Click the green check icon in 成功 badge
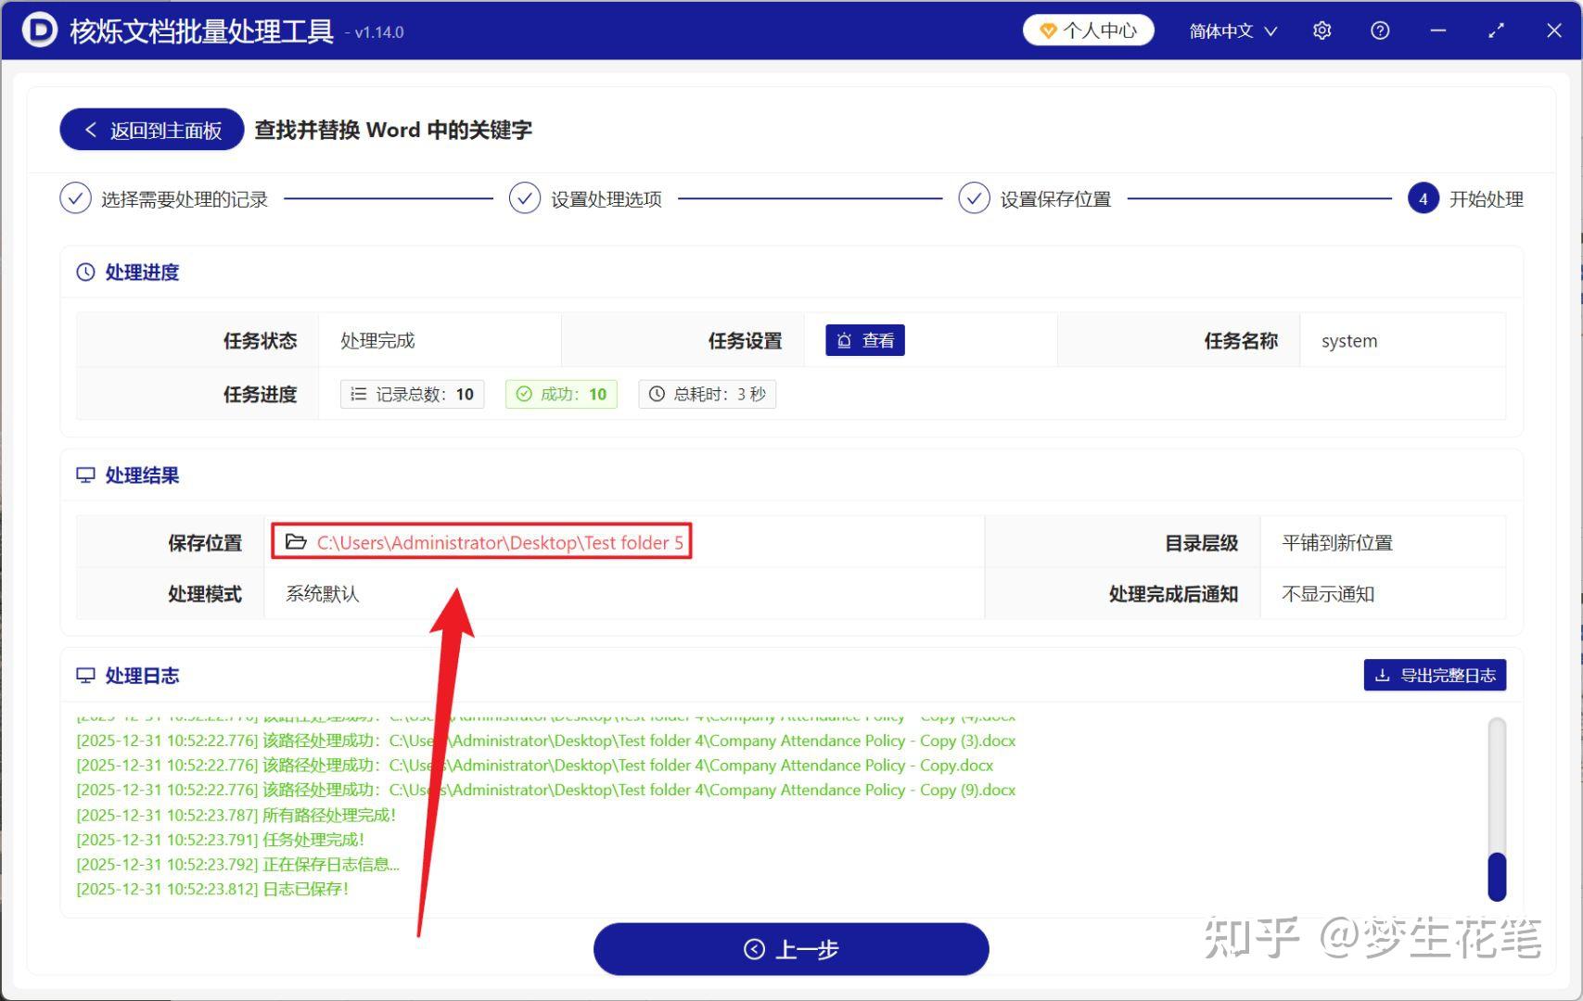 coord(524,394)
